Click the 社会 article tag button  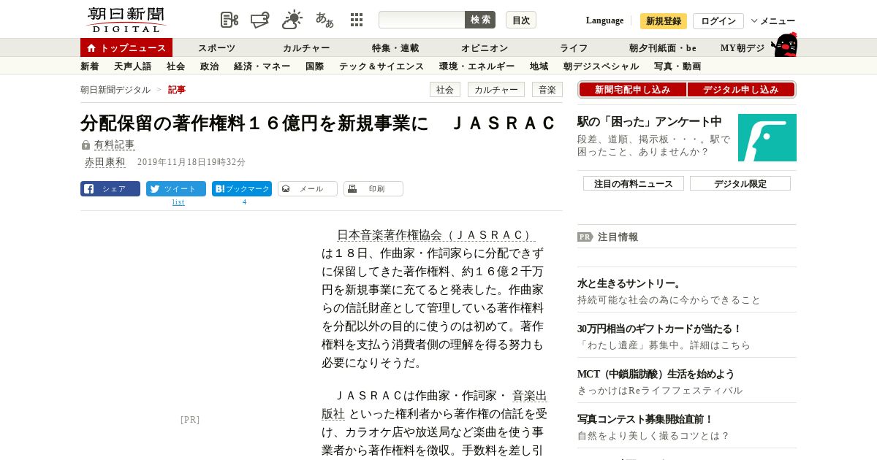click(x=444, y=89)
